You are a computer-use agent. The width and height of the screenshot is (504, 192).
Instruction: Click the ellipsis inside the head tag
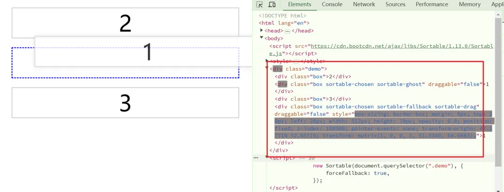[x=287, y=31]
